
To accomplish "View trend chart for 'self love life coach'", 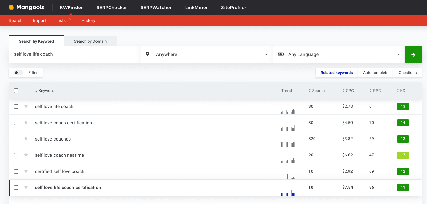I will pos(288,111).
